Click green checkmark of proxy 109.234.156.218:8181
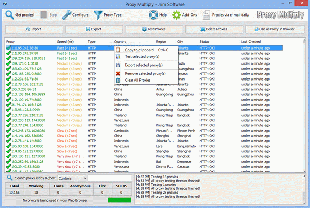 pyautogui.click(x=8, y=58)
